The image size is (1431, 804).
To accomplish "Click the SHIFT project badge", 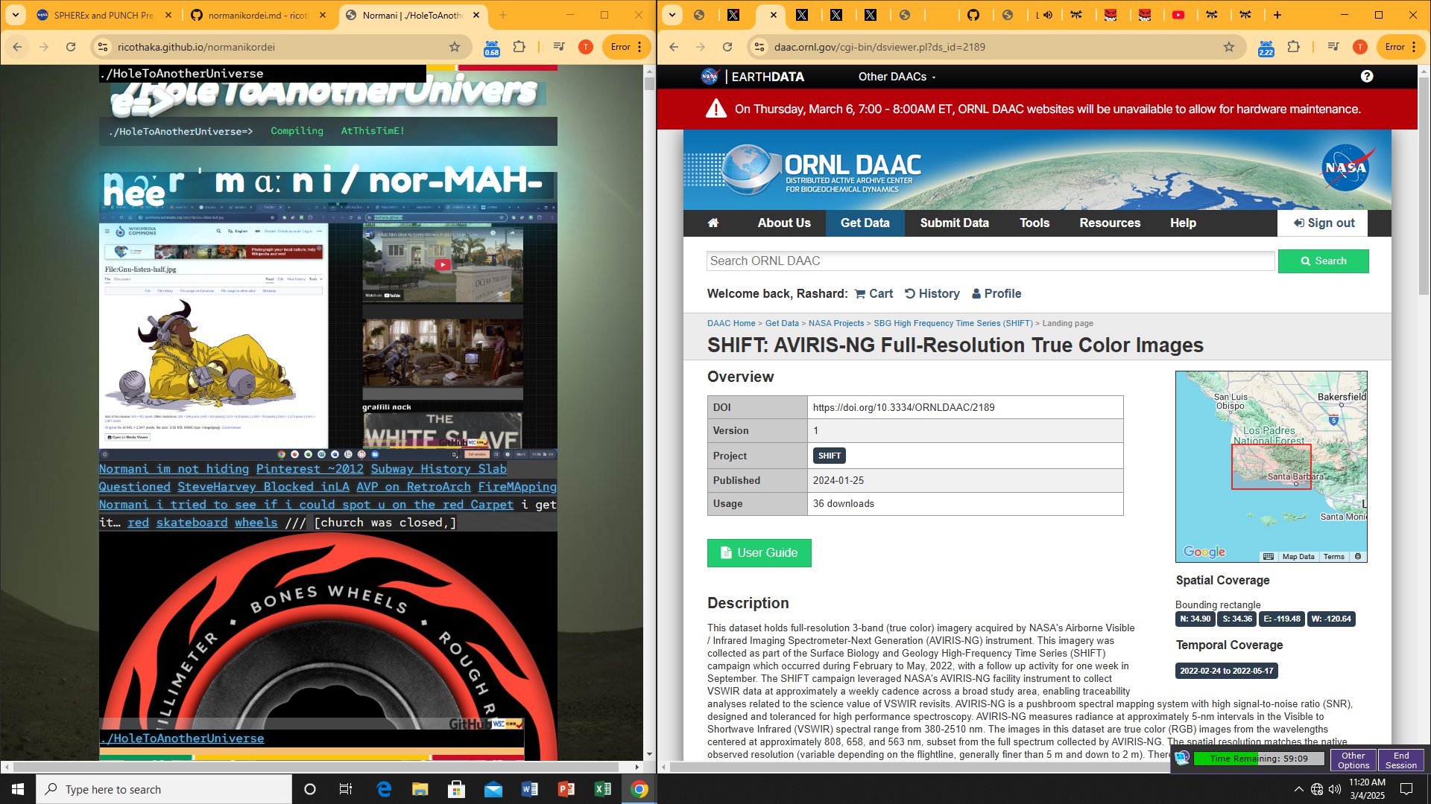I will click(830, 456).
